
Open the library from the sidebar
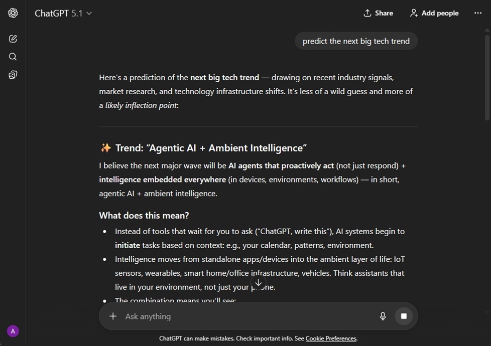click(x=13, y=74)
